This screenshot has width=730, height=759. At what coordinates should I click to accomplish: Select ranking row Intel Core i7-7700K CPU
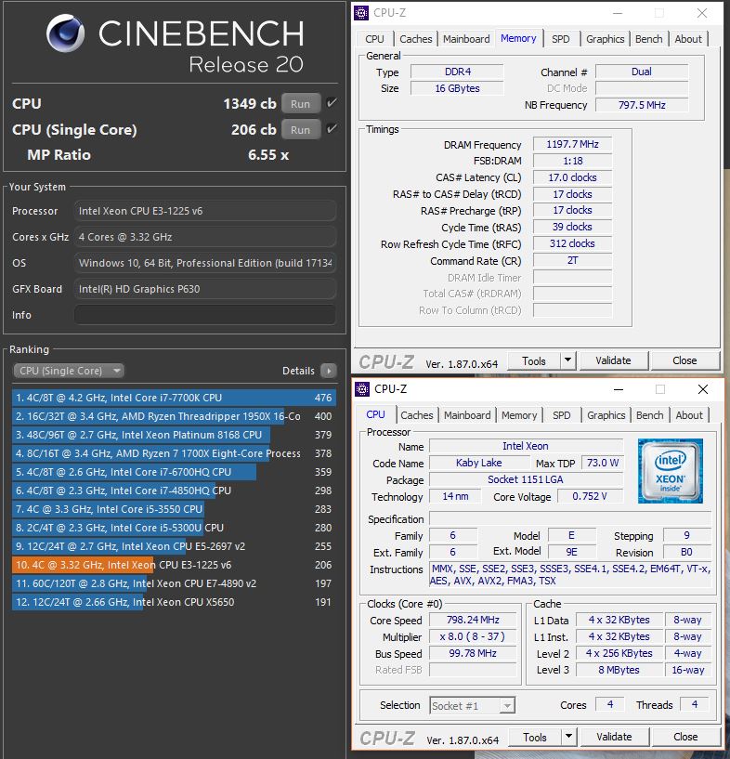point(174,398)
